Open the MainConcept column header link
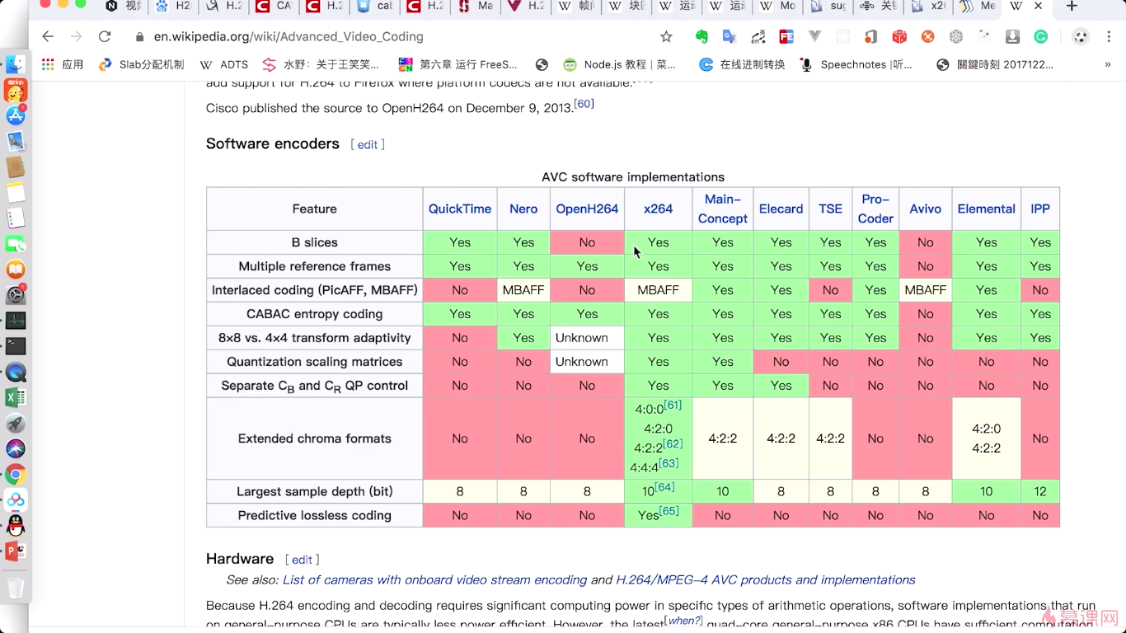 click(723, 209)
